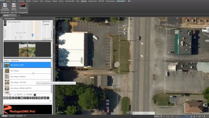Select the Model tab at bottom left
The image size is (209, 118).
coord(5,116)
